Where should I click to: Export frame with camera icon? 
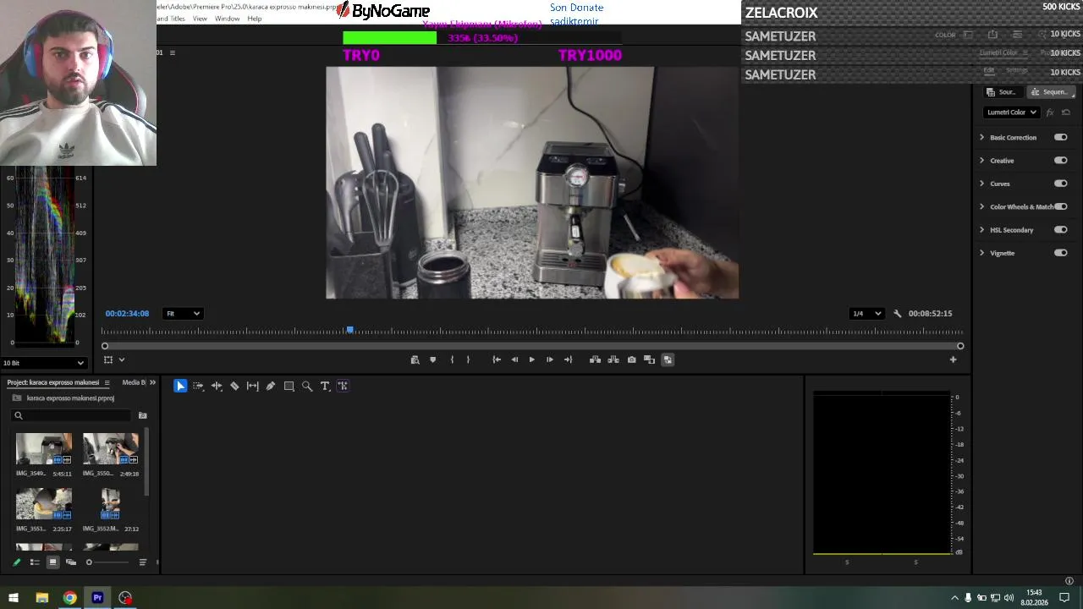631,359
